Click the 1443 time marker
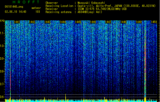 47,22
